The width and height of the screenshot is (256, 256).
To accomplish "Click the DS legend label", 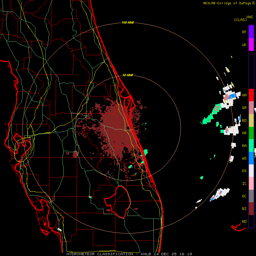I will point(244,171).
